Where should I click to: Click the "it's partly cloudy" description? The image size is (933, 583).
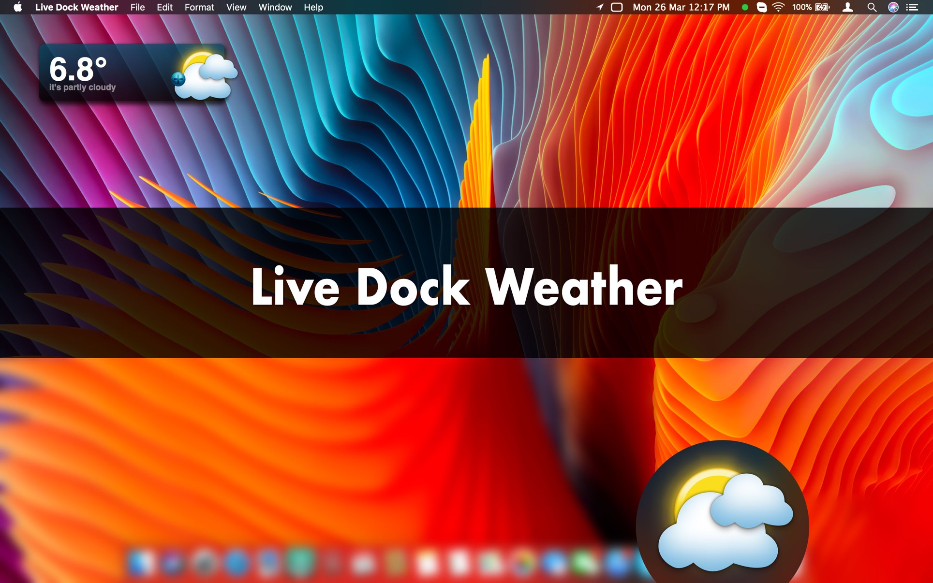[x=82, y=87]
